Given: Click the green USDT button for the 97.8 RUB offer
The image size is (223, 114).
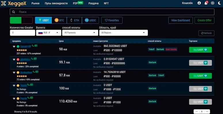Looking at the screenshot, I should tap(200, 76).
